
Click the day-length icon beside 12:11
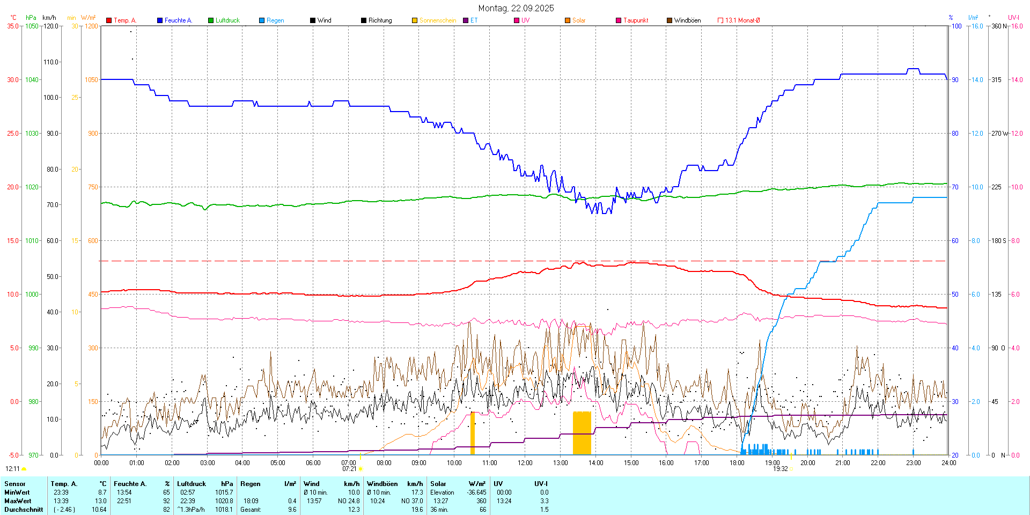[24, 469]
